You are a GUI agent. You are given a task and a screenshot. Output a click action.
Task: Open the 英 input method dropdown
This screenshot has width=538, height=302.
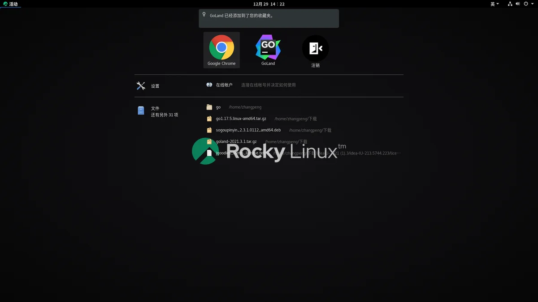pyautogui.click(x=495, y=4)
